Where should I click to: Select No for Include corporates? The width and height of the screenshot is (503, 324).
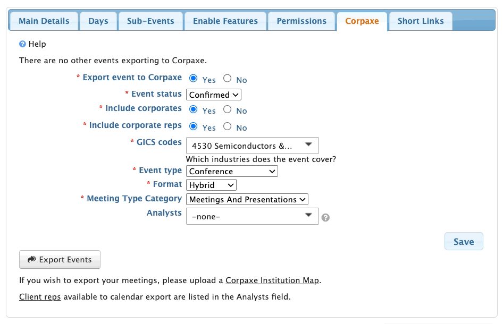pos(227,109)
